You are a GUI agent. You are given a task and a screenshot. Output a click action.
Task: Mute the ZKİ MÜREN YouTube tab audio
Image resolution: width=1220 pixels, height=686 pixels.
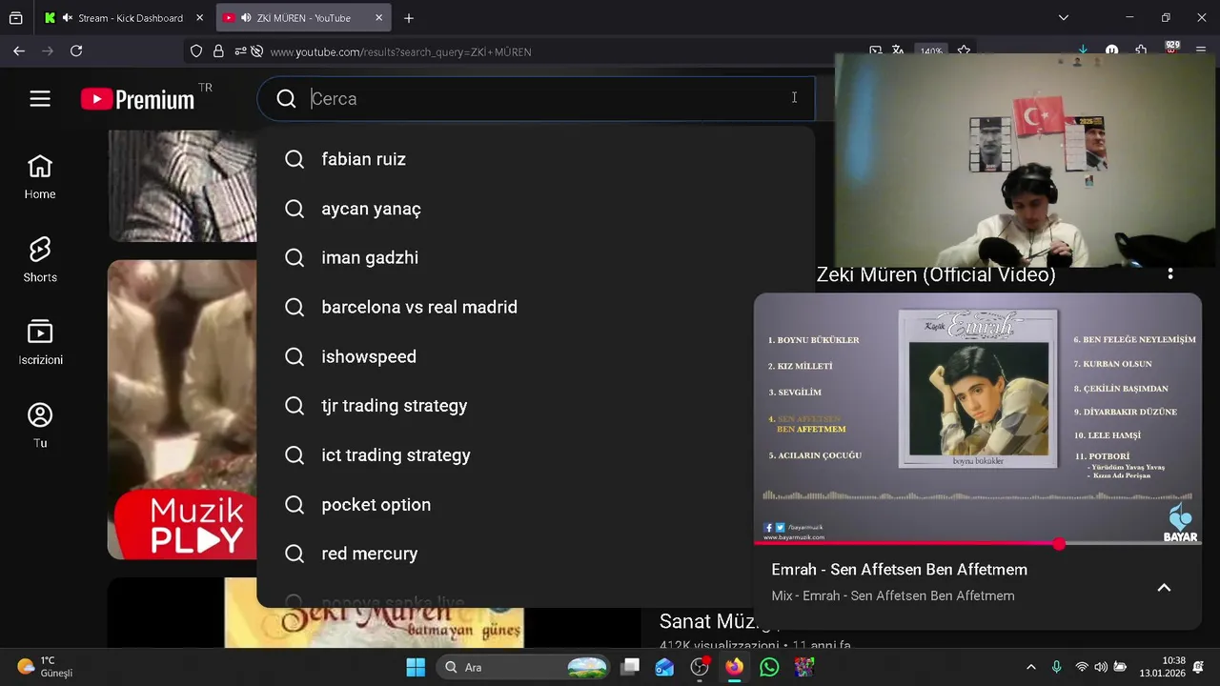click(x=247, y=18)
